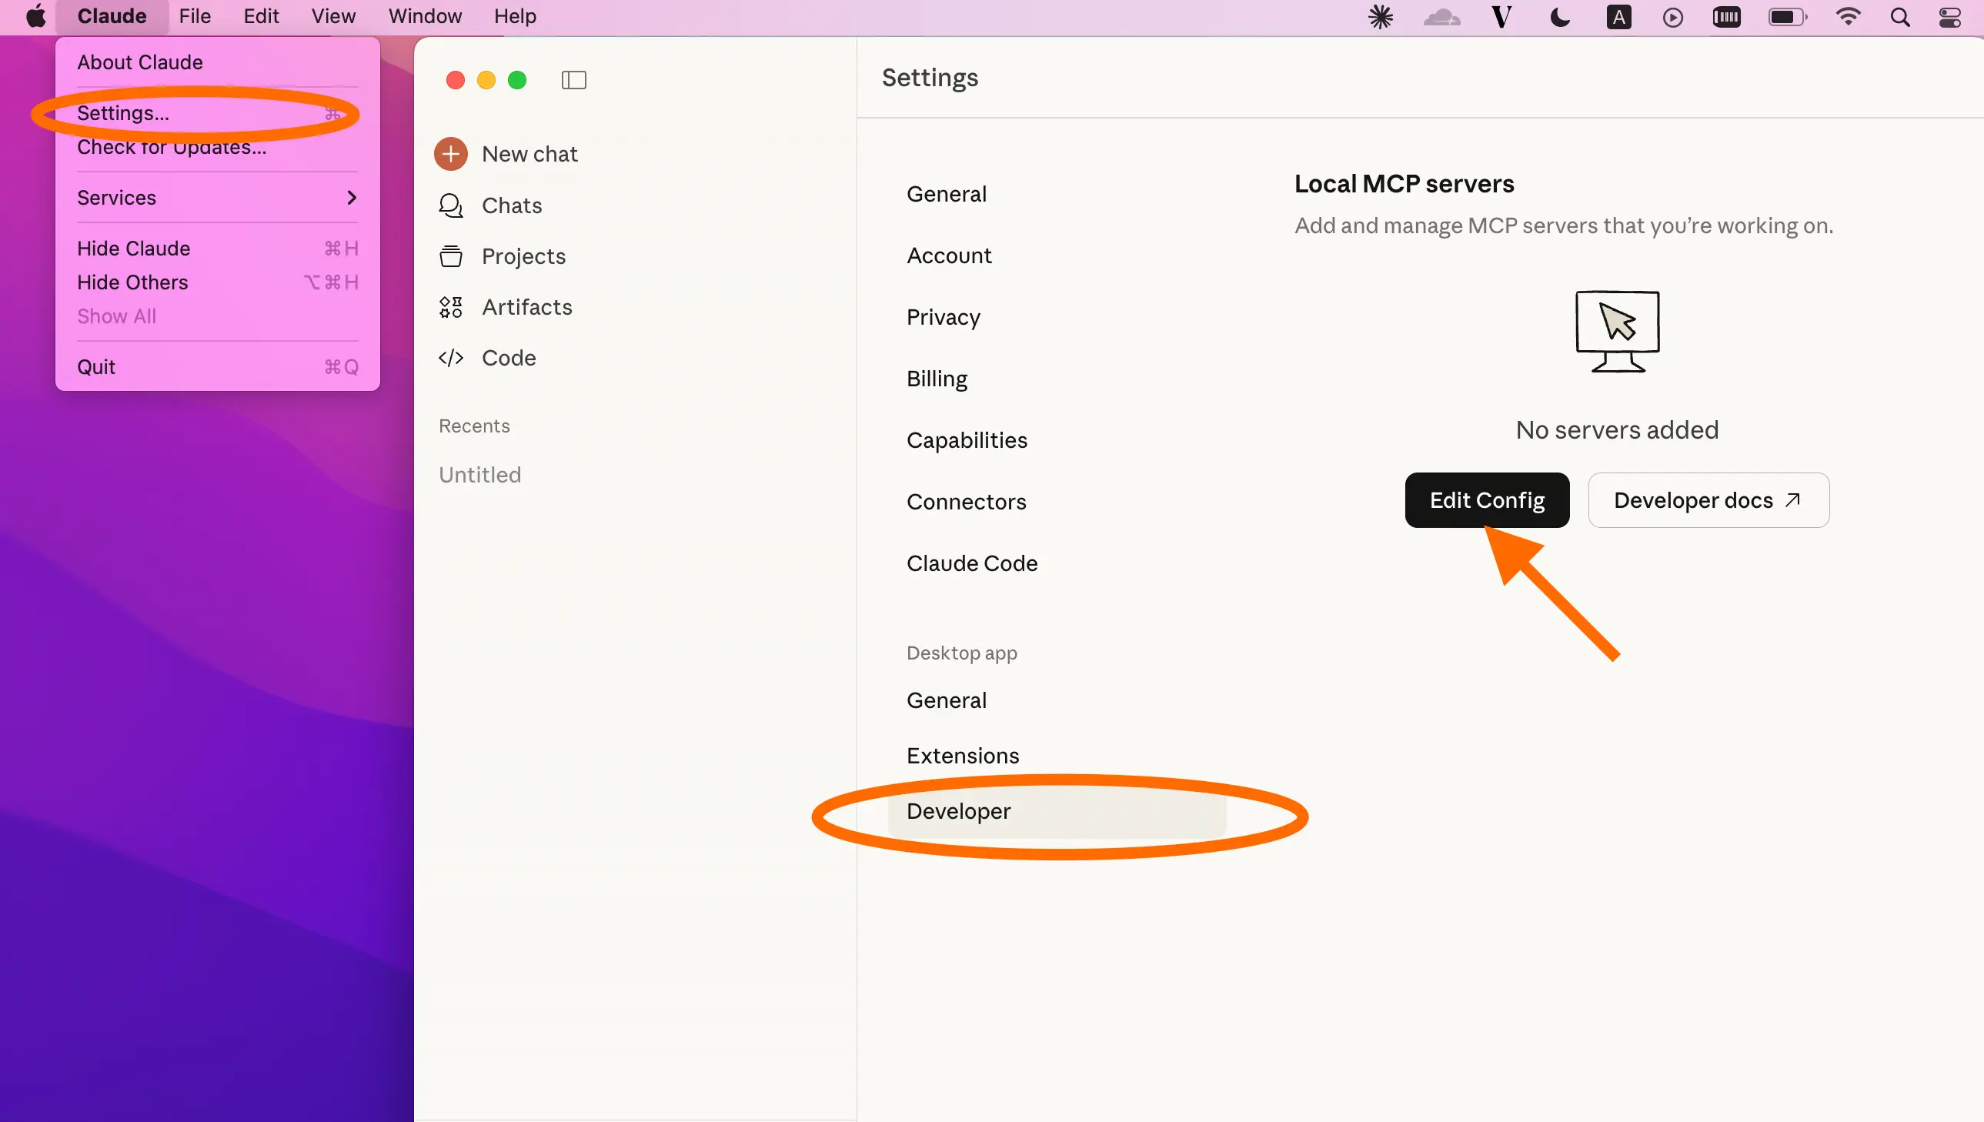Select the Developer settings section

pyautogui.click(x=957, y=810)
